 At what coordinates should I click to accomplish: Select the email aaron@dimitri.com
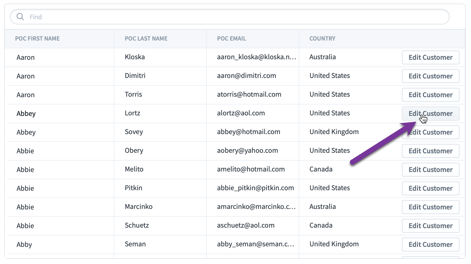click(x=246, y=76)
